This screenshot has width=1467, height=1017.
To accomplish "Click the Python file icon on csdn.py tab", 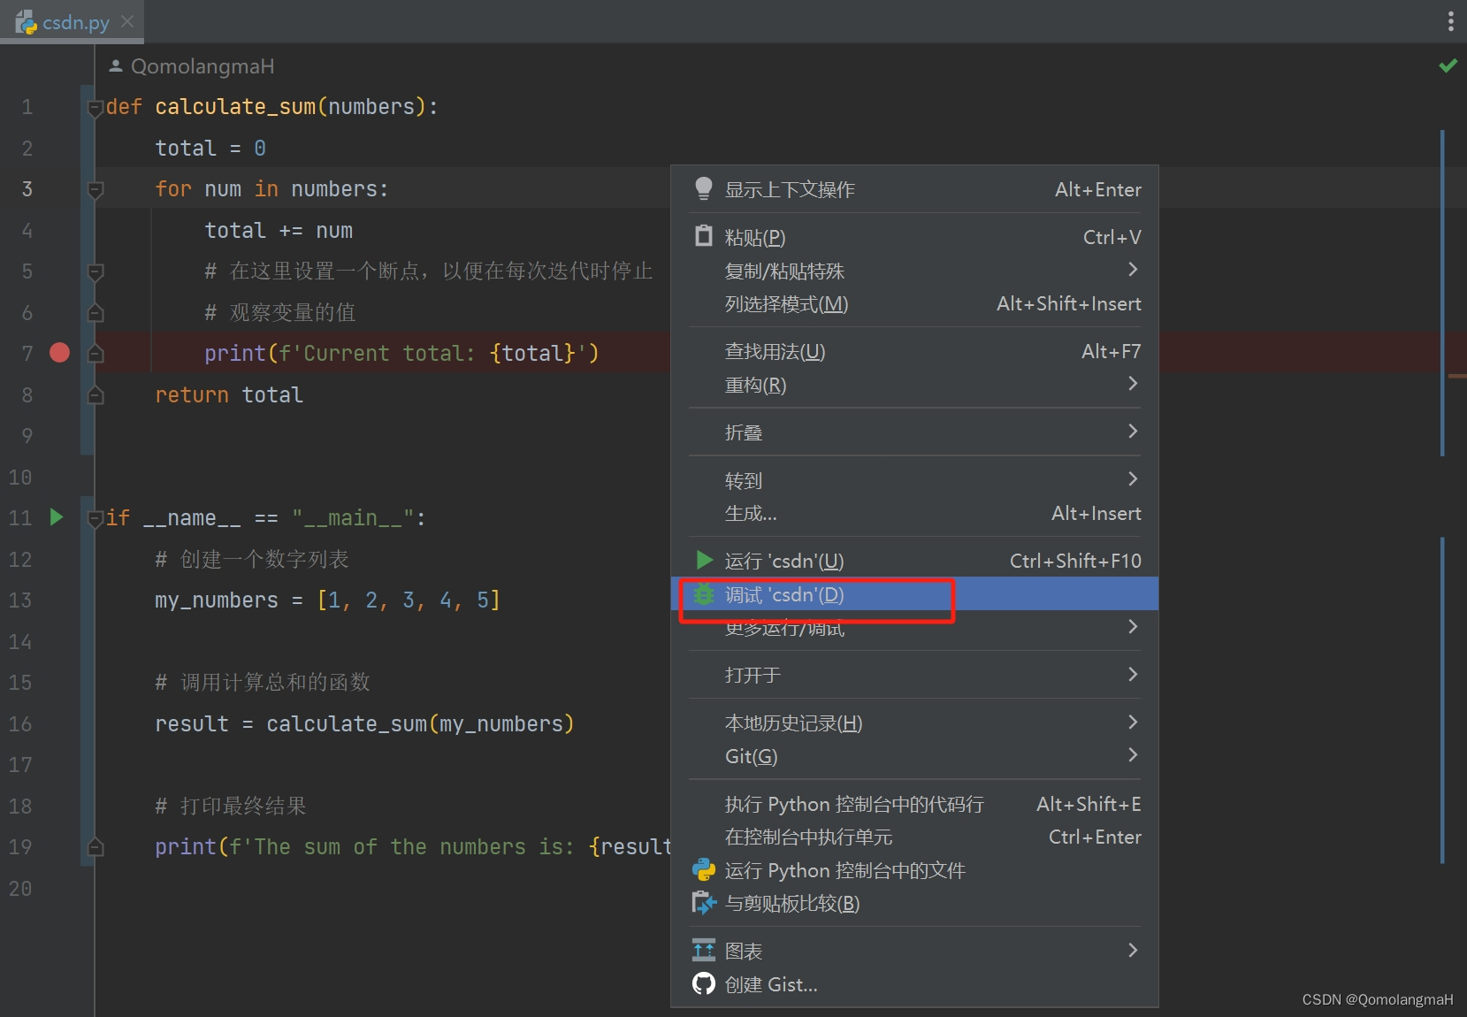I will coord(27,22).
